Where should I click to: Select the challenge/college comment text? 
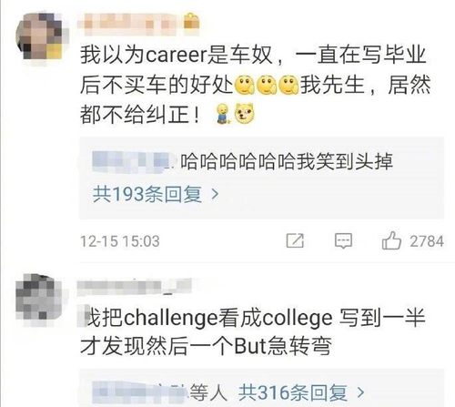coord(253,331)
